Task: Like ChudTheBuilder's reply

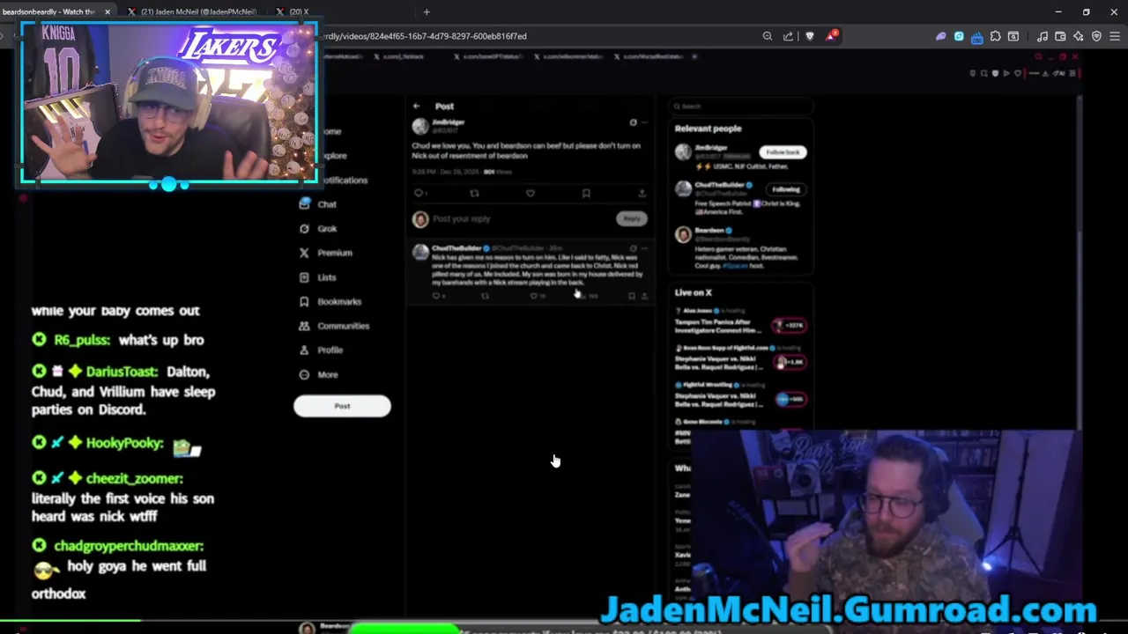Action: [533, 296]
